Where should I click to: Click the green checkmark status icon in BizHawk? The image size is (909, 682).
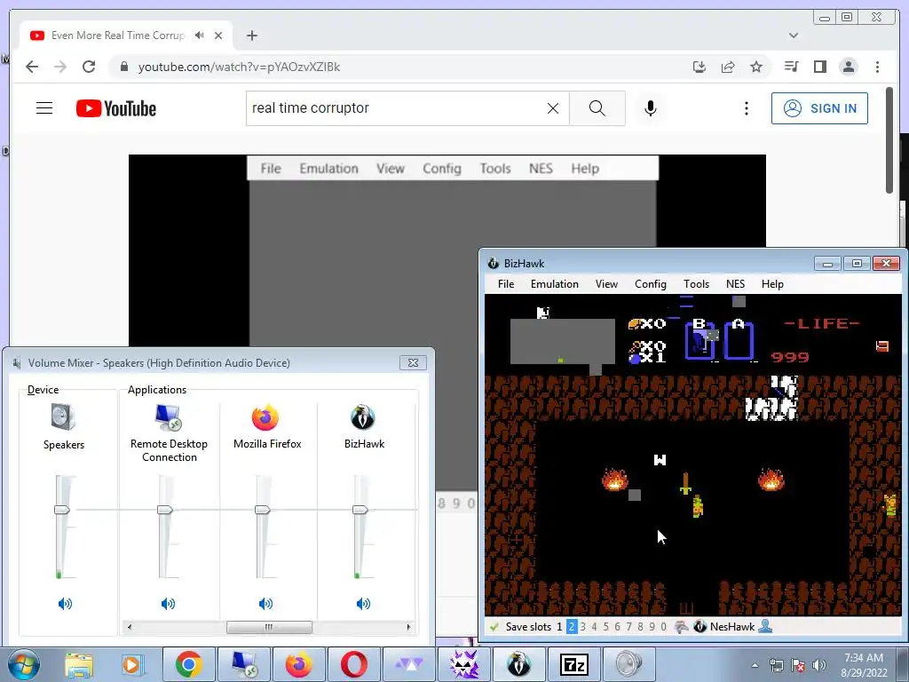pos(494,626)
